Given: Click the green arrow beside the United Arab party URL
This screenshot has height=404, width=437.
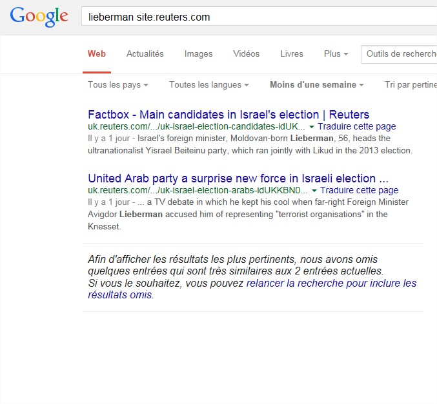Looking at the screenshot, I should [x=314, y=191].
